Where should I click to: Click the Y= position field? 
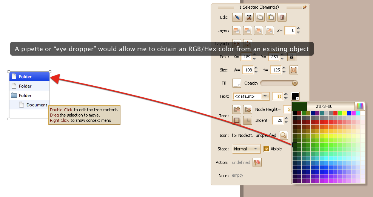click(274, 57)
